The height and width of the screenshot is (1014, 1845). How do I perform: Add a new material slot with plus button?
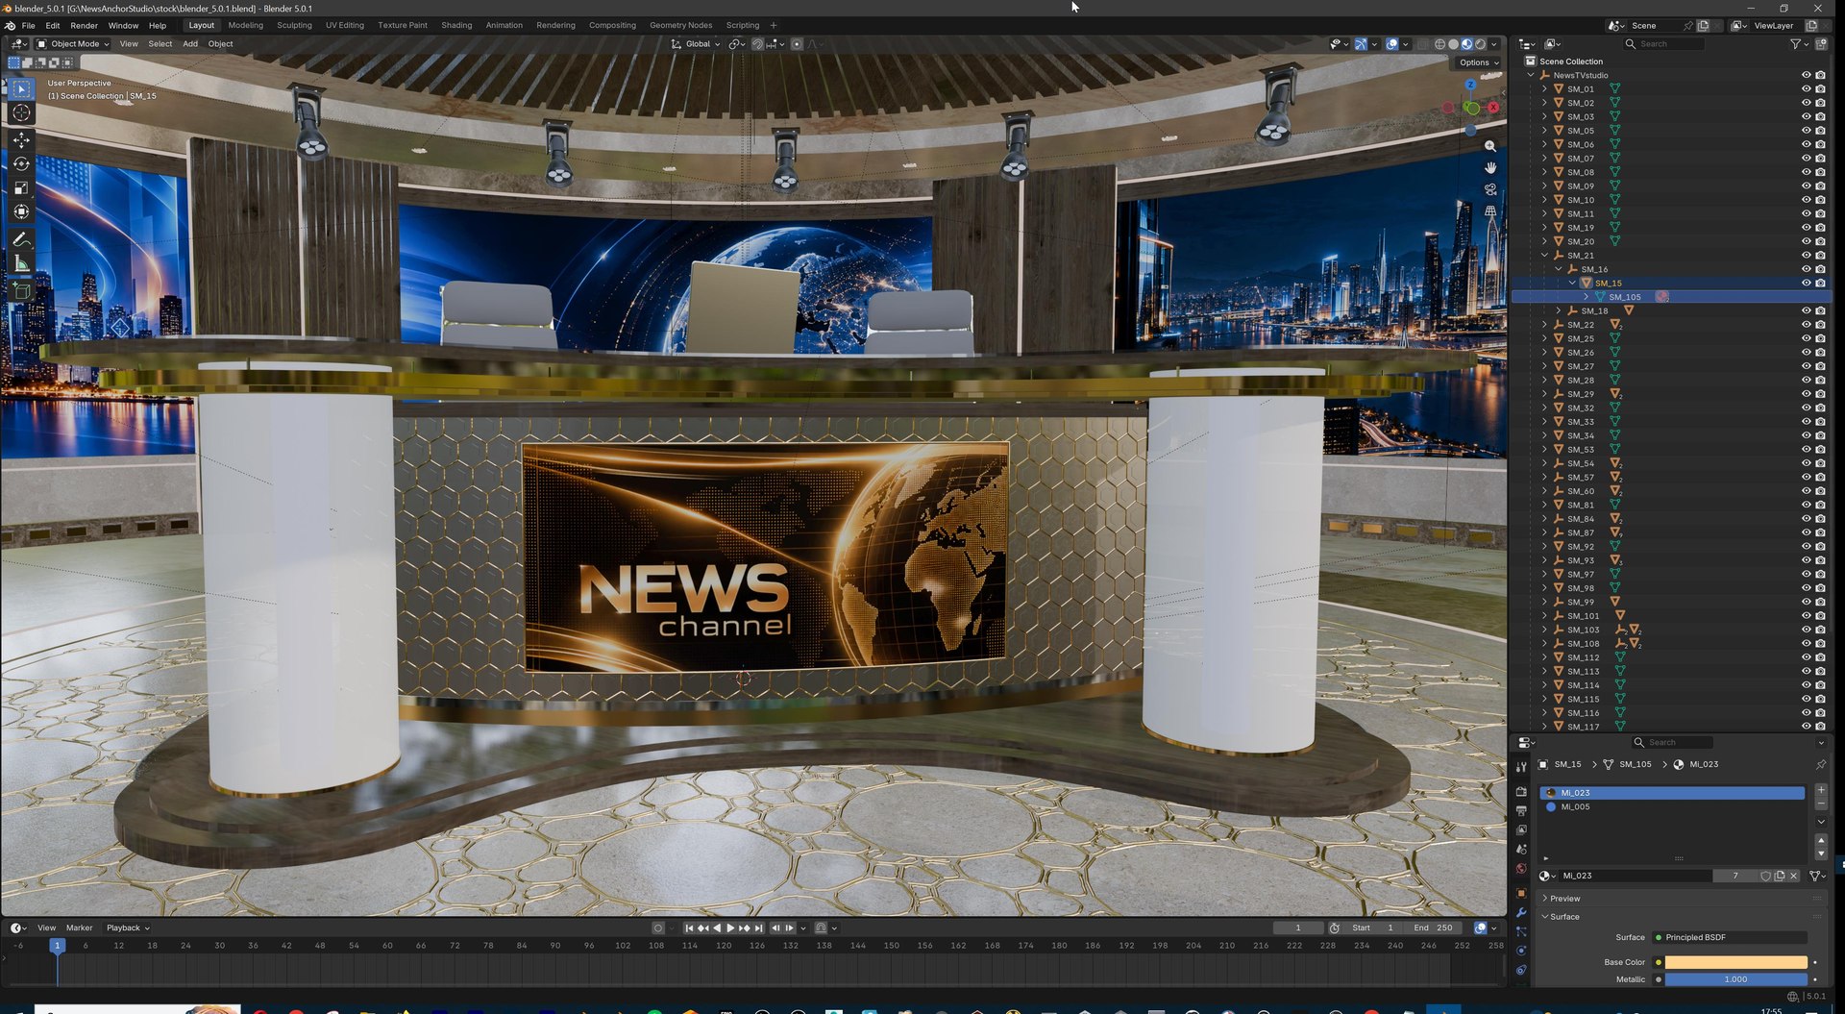[1820, 790]
